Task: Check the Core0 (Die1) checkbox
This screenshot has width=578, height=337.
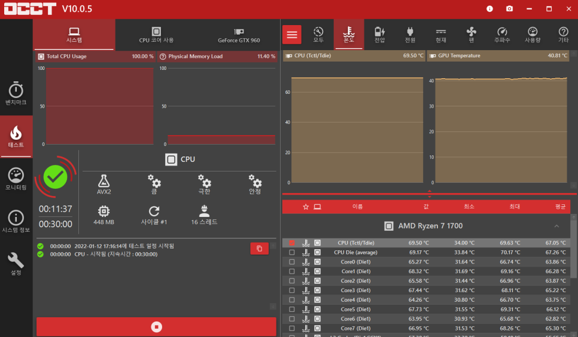Action: click(x=292, y=262)
